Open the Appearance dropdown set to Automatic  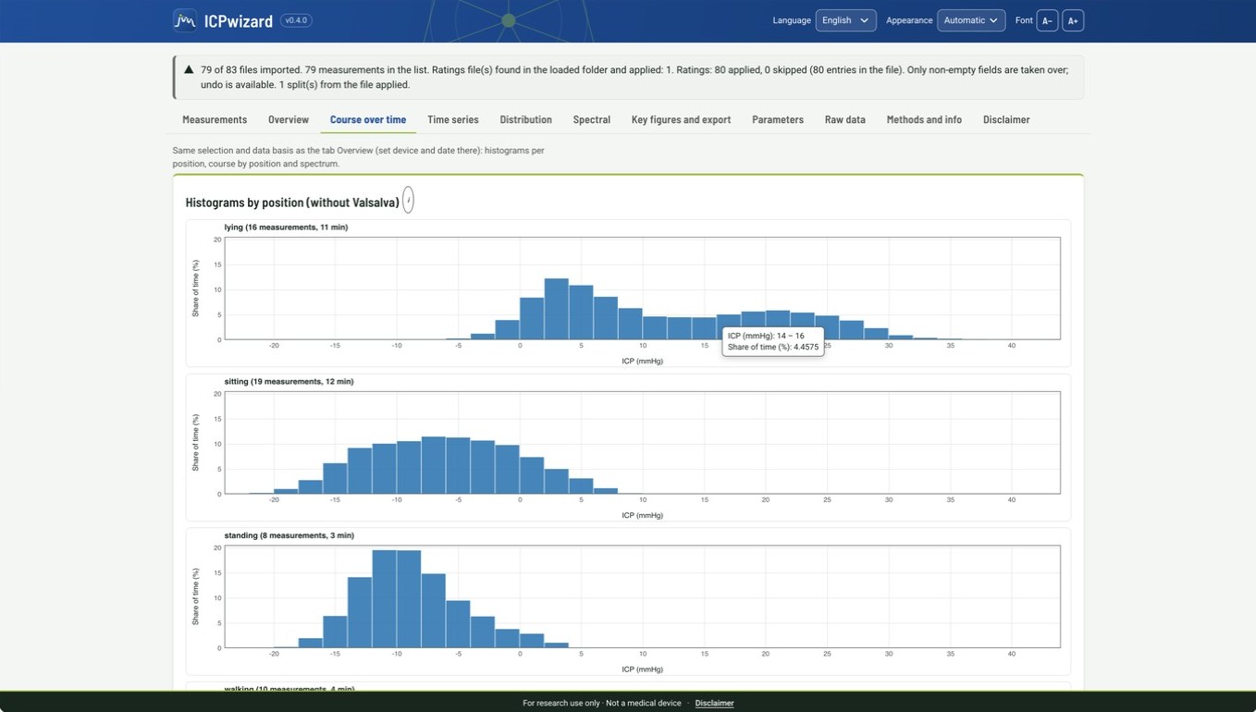pyautogui.click(x=971, y=20)
